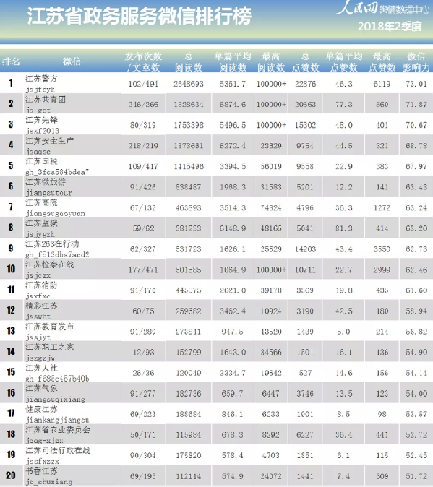The height and width of the screenshot is (487, 433).
Task: Select the 江苏微旅游 account name
Action: [x=46, y=182]
